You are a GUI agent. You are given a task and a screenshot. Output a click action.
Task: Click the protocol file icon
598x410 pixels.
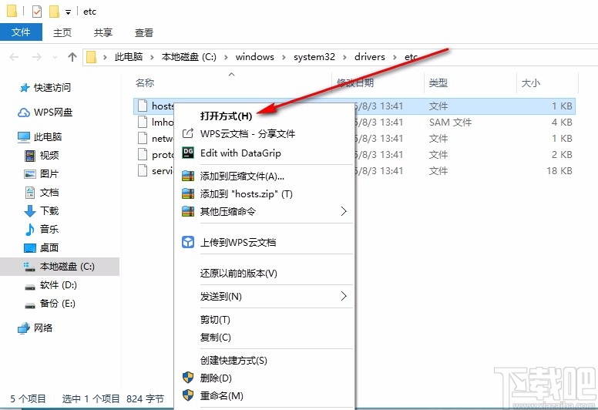(143, 154)
